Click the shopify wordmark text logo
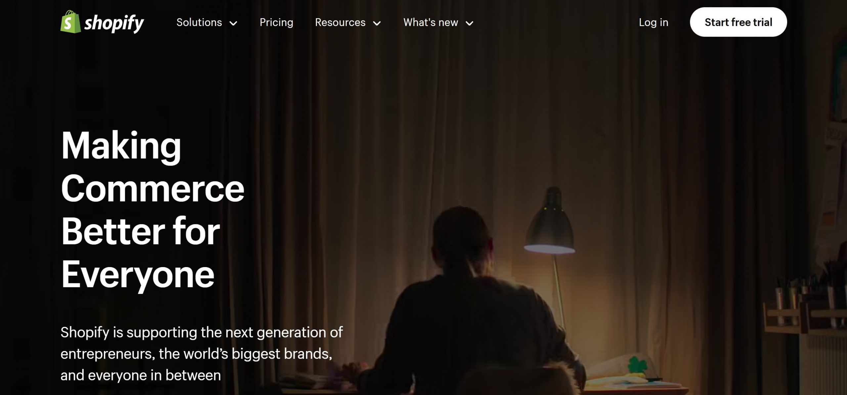 [114, 23]
